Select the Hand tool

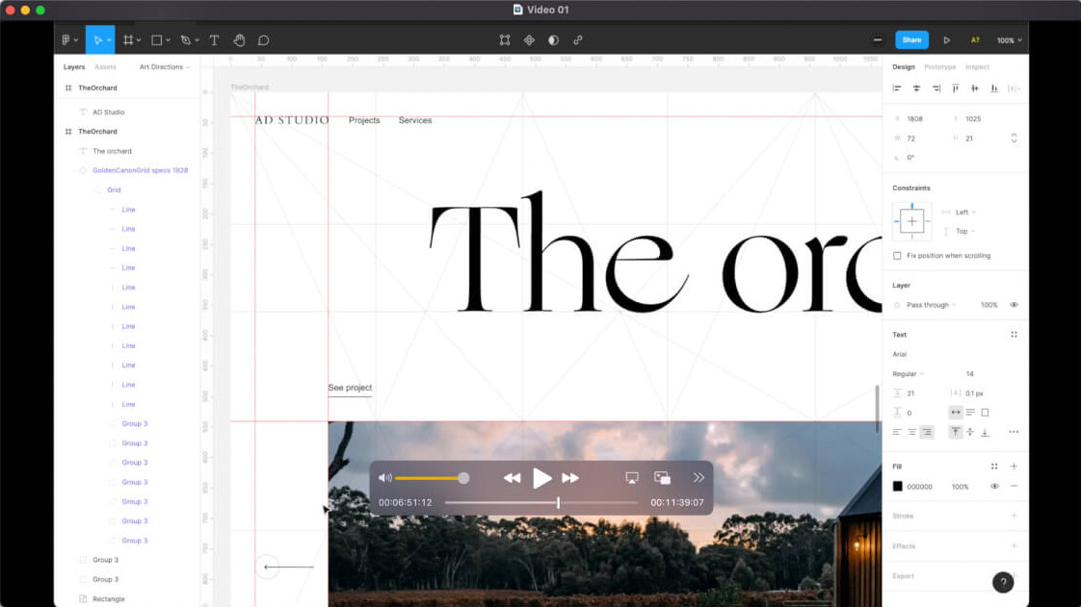coord(239,40)
